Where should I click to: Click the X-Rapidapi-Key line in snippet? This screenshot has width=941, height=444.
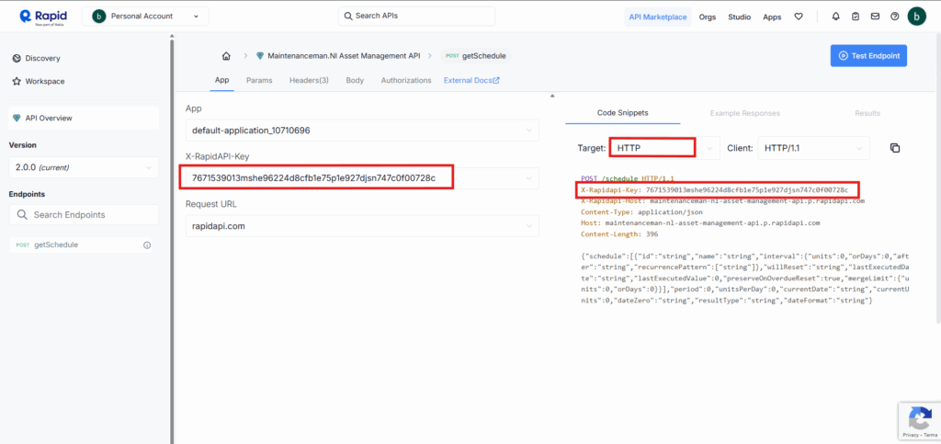click(x=715, y=190)
